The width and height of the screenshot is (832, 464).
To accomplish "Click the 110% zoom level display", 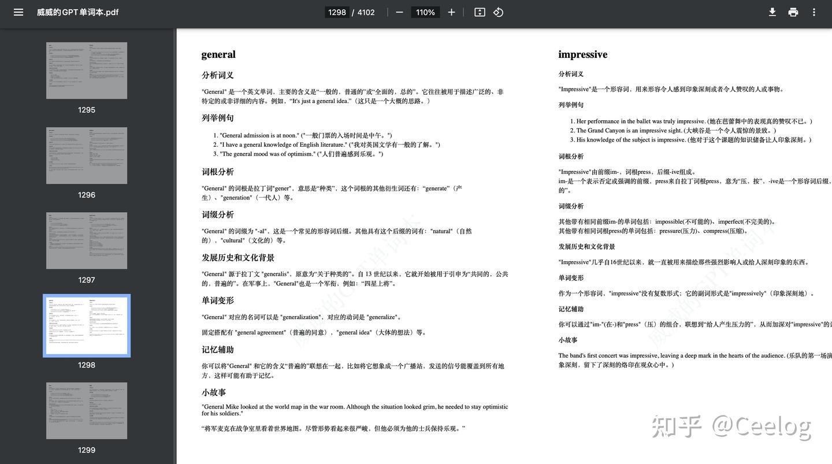I will coord(425,12).
